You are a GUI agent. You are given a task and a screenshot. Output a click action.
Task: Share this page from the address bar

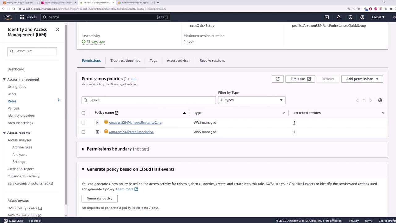354,9
